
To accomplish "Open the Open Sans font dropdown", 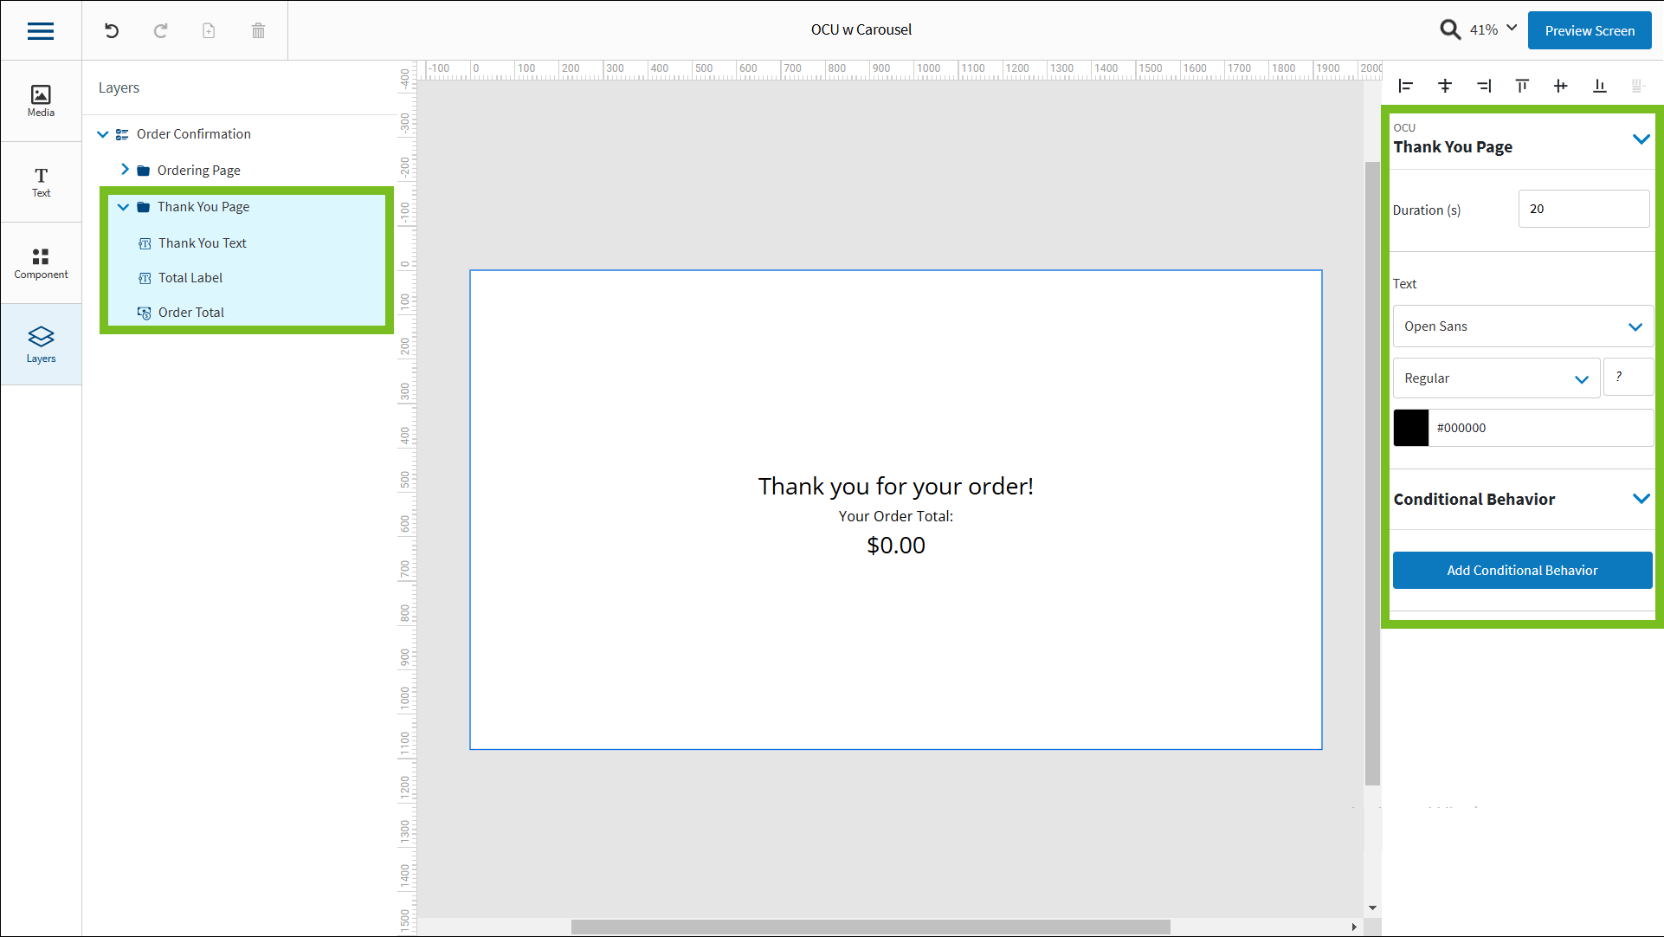I will click(1522, 326).
